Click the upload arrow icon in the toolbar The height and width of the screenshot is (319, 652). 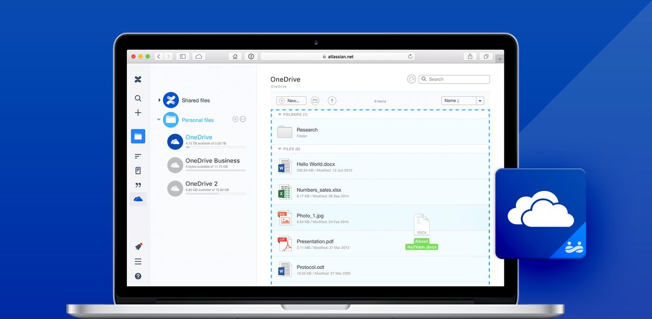332,101
